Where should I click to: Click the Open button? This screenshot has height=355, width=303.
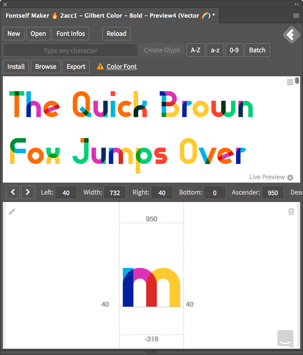pos(38,33)
